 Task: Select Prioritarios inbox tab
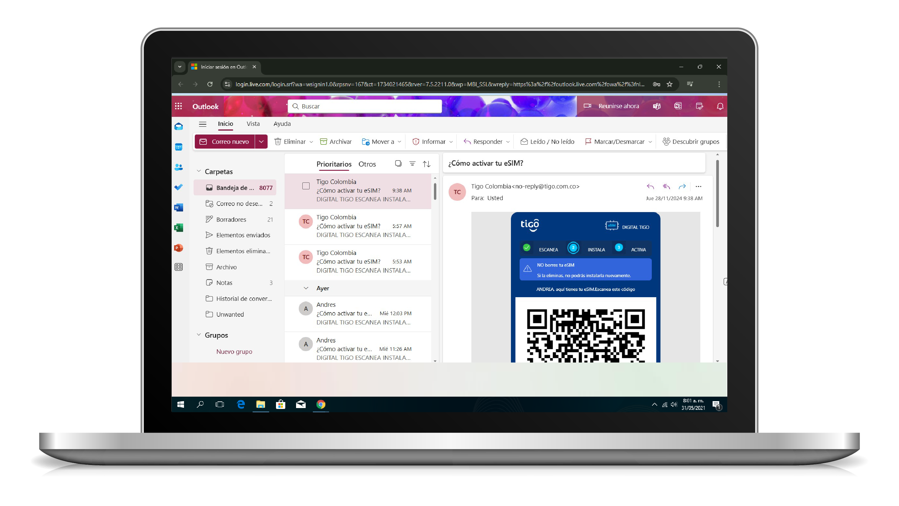tap(334, 164)
